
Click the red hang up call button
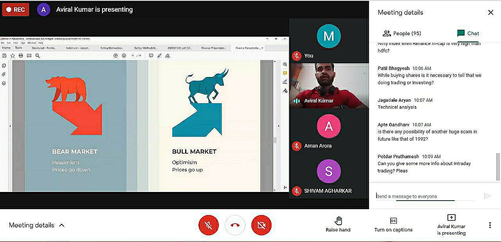click(235, 225)
